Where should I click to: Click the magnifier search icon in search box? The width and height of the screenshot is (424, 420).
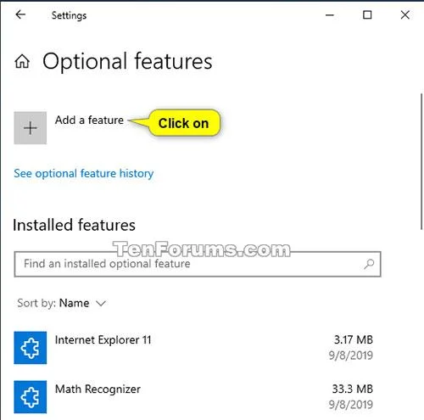(x=369, y=264)
